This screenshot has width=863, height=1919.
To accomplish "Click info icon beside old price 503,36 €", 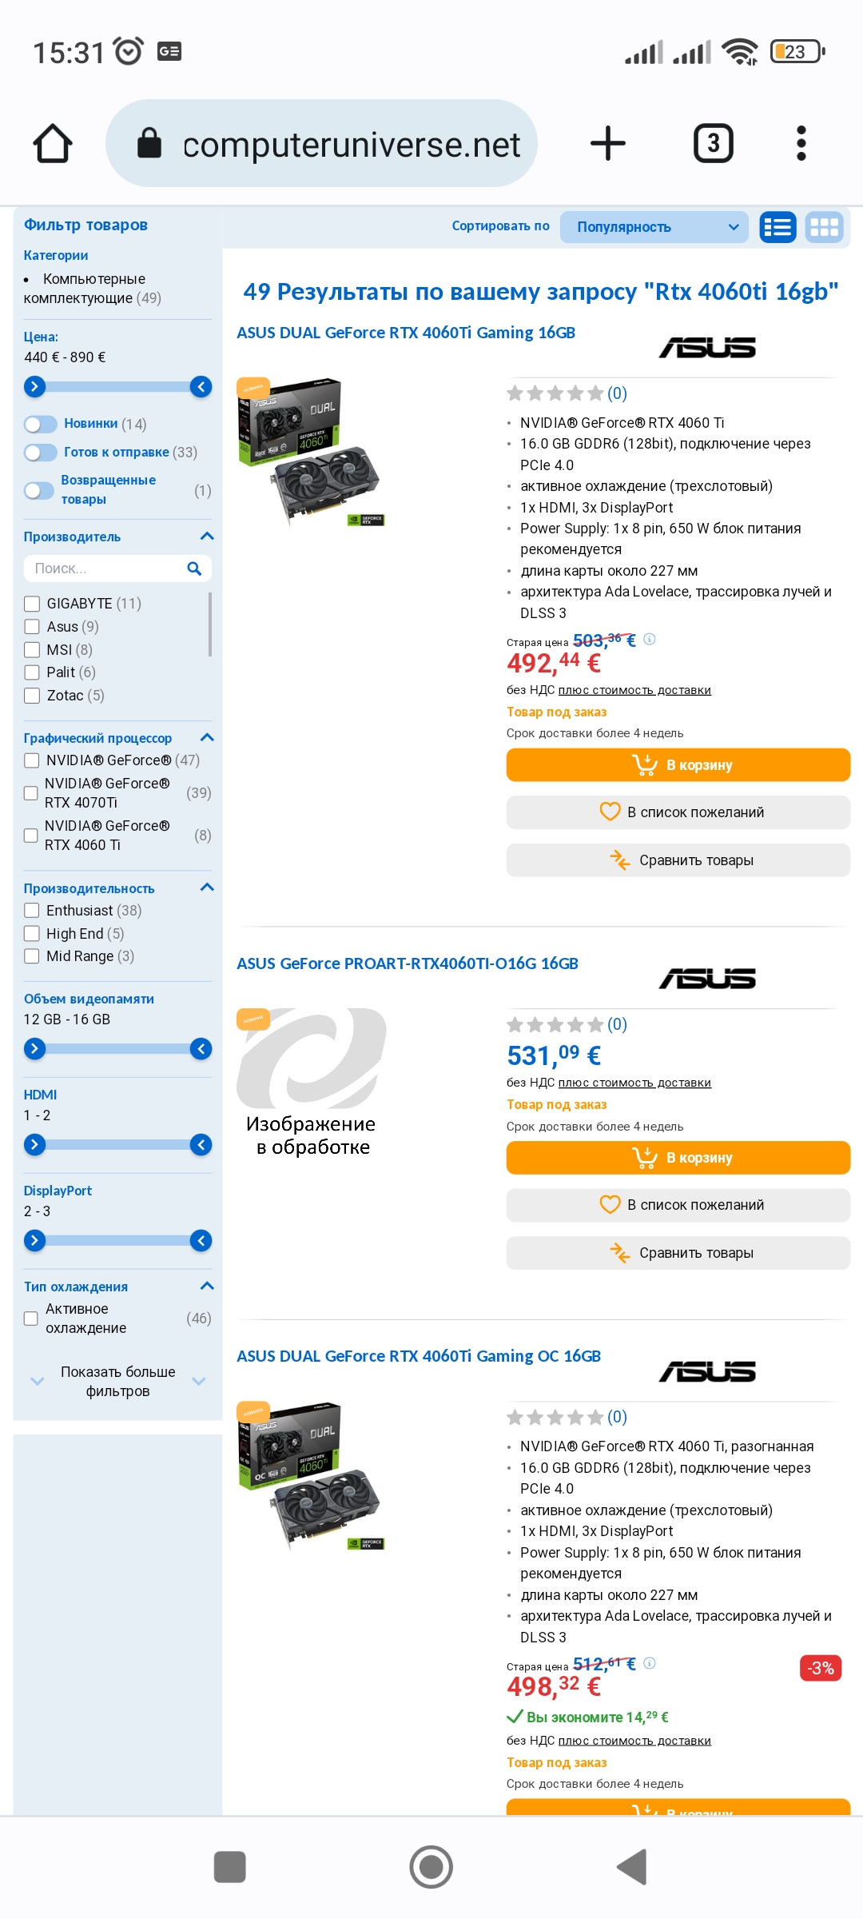I will (650, 639).
